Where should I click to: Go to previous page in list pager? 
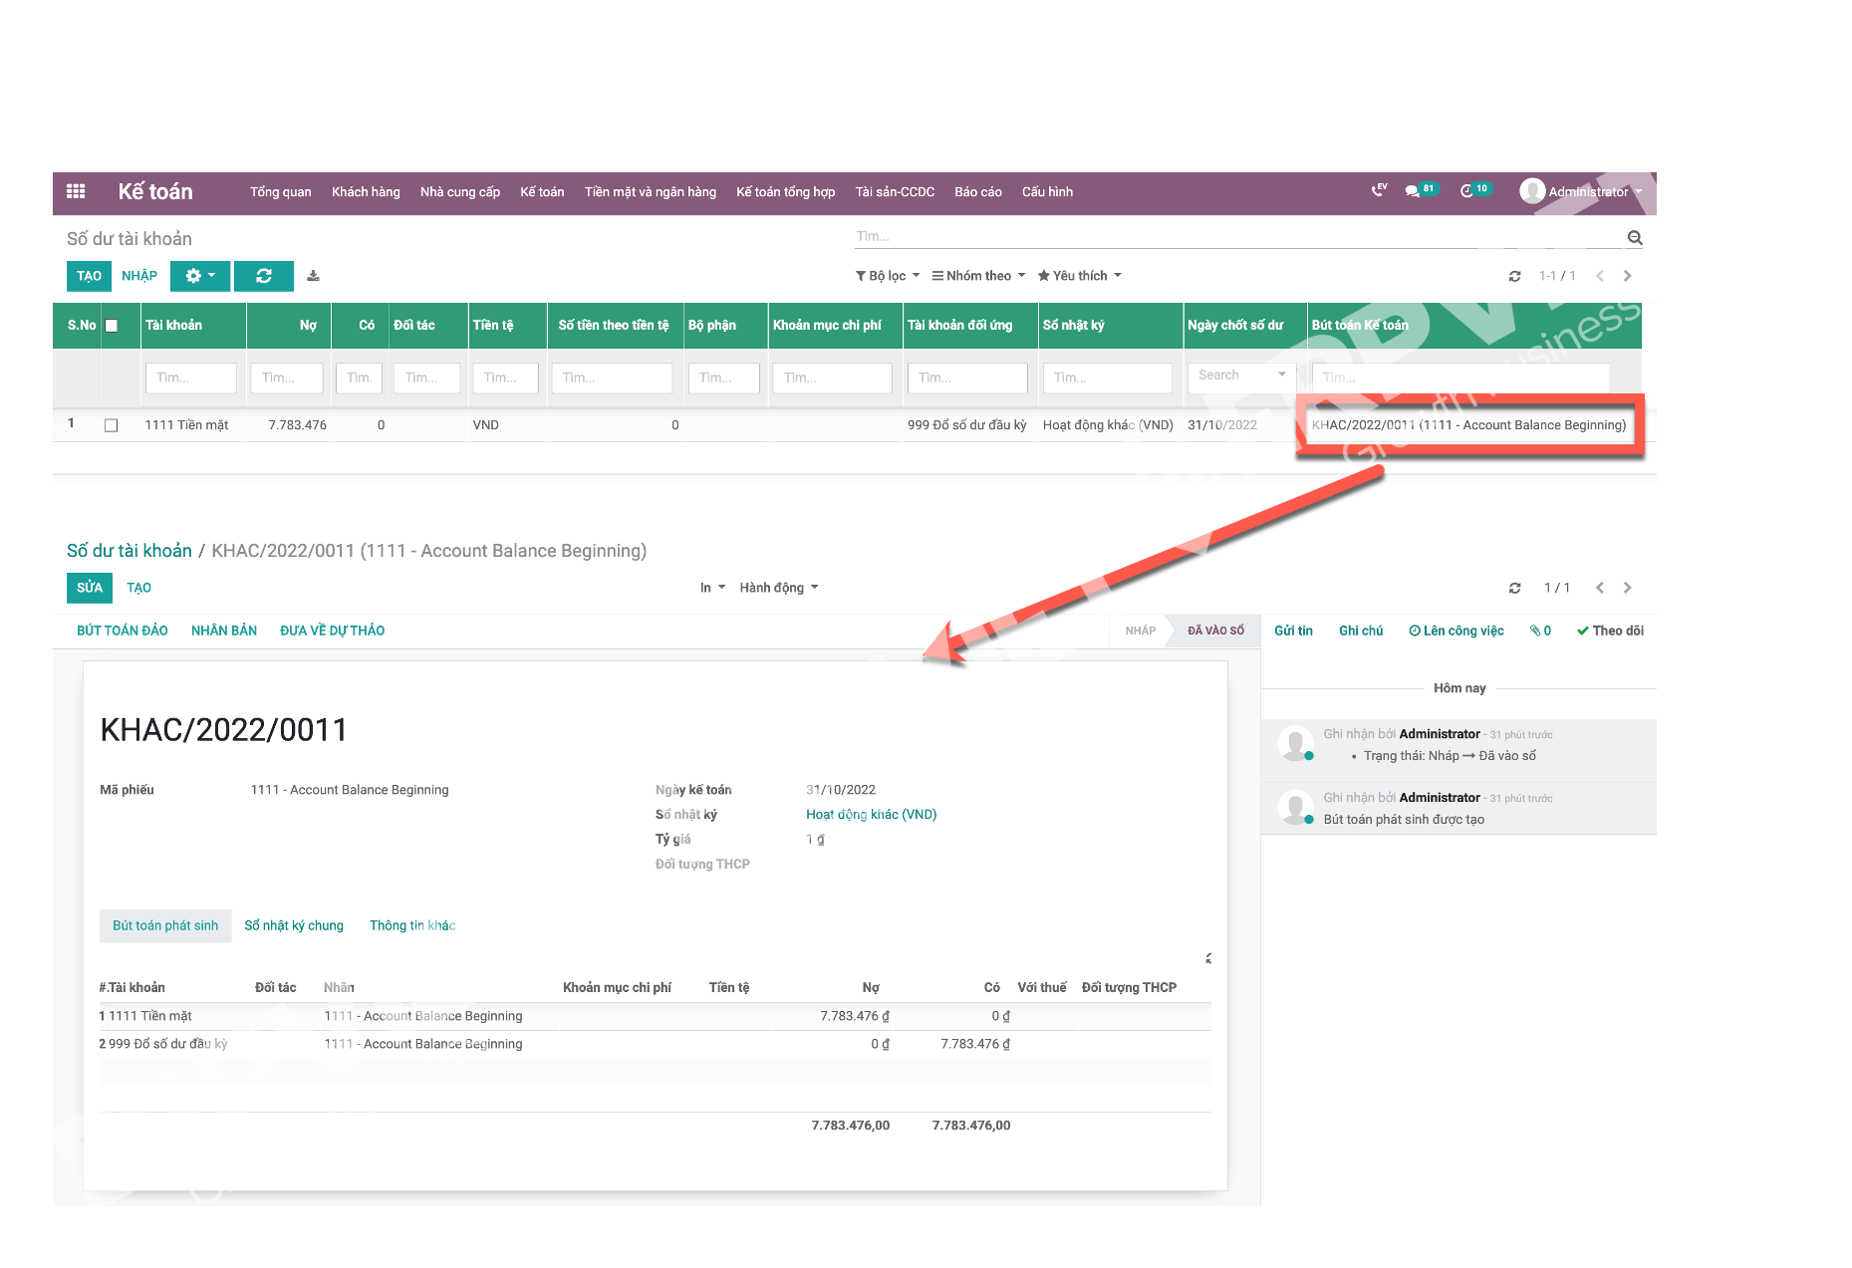tap(1600, 276)
